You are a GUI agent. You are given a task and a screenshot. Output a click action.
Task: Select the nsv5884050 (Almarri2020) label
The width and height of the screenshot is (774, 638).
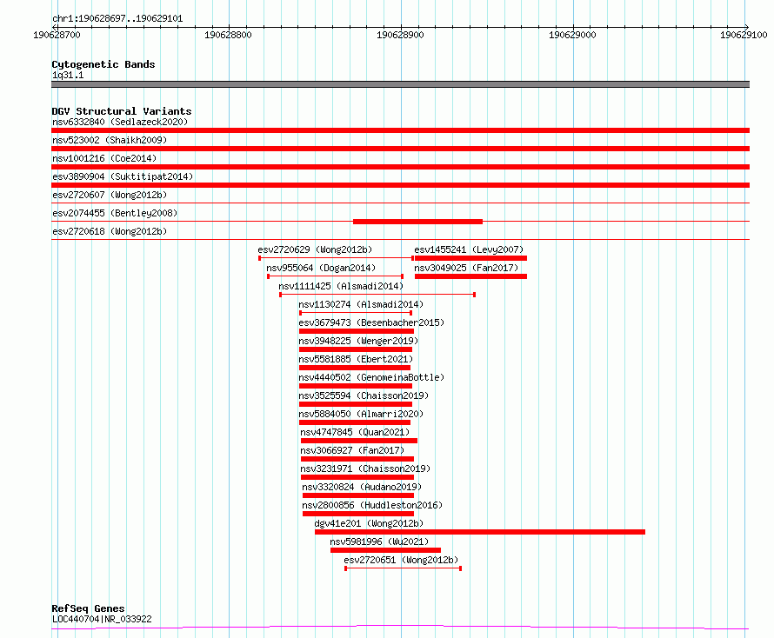[361, 414]
